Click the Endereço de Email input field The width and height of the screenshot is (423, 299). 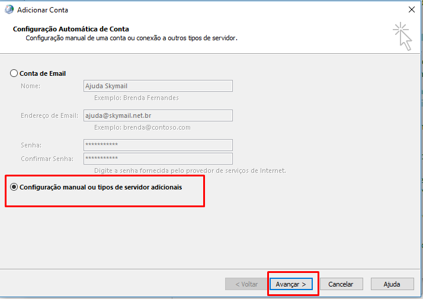(x=158, y=115)
